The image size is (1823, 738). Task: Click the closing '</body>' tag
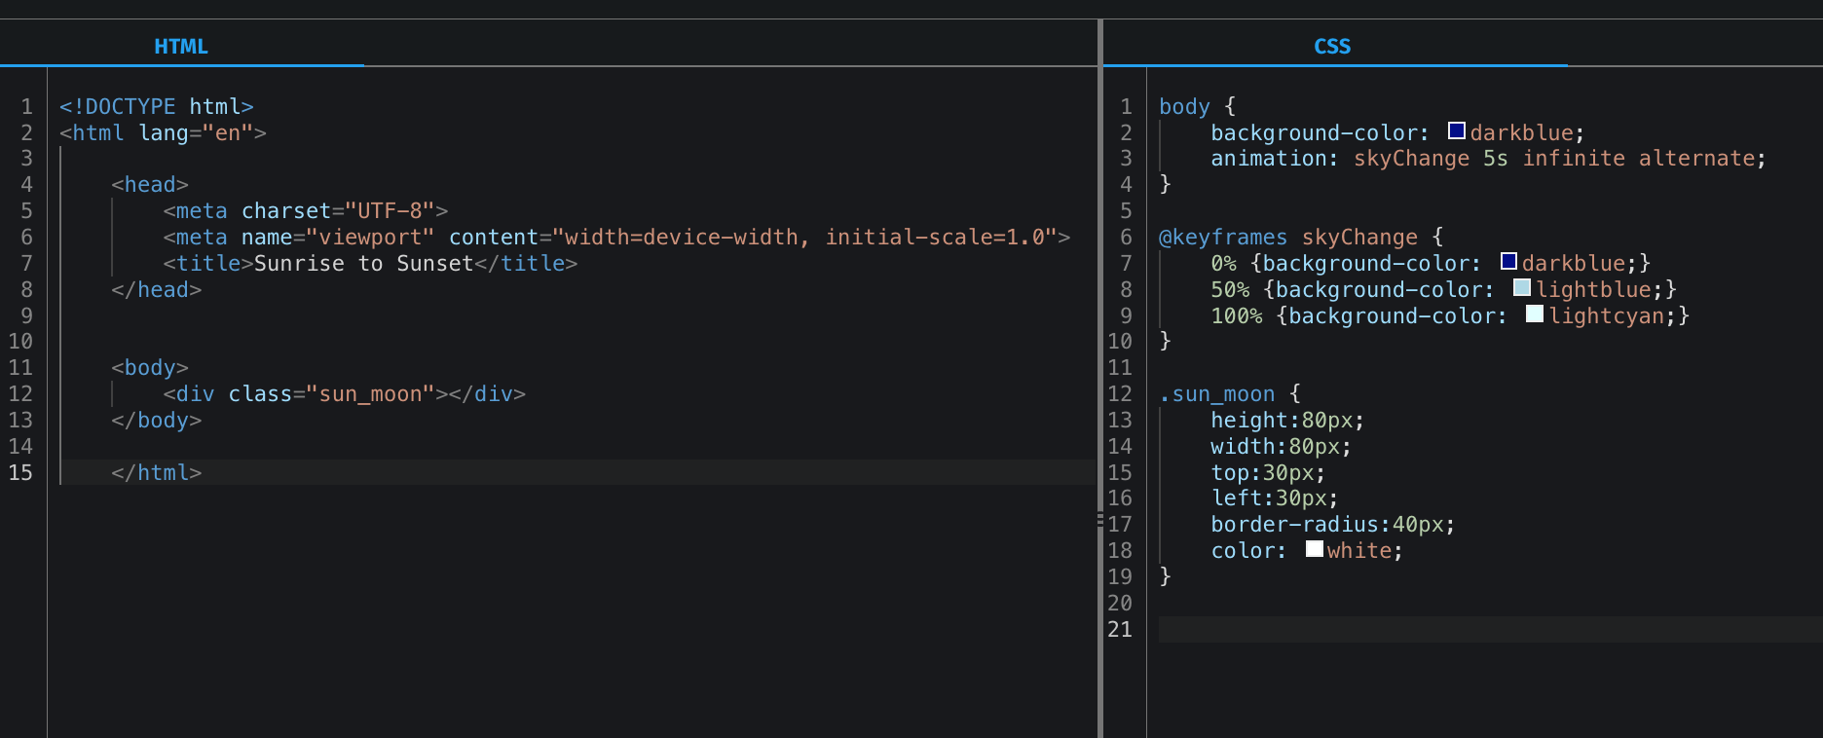point(157,421)
